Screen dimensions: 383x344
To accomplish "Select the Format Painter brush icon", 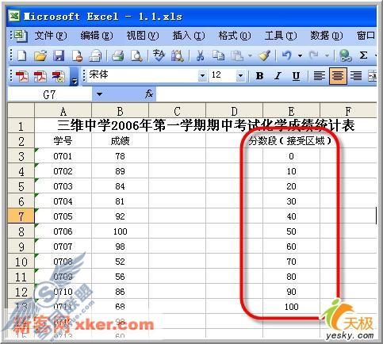I will (x=265, y=55).
